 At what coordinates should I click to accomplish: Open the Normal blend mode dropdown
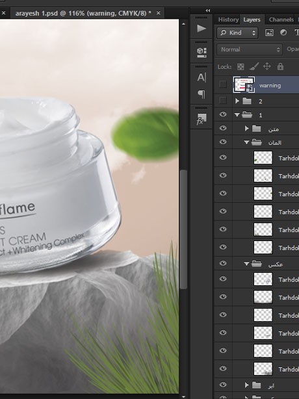coord(250,49)
